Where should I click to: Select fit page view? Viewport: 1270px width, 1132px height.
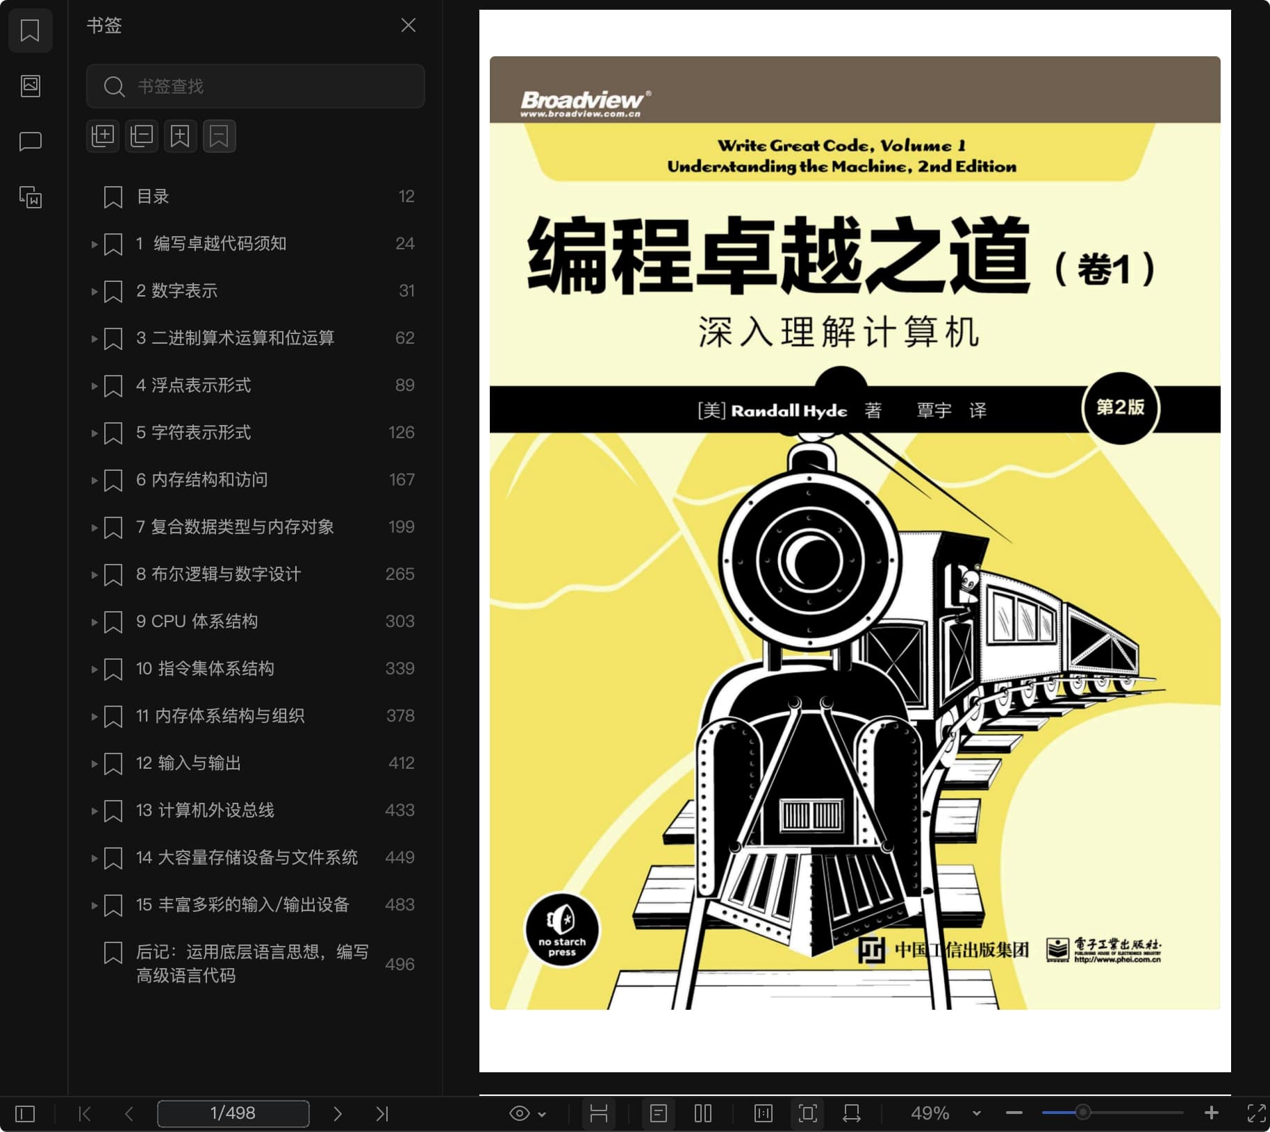807,1114
